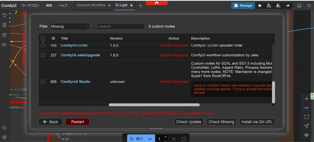Click the vertical scrollbar of the node table
This screenshot has width=314, height=142.
point(273,92)
